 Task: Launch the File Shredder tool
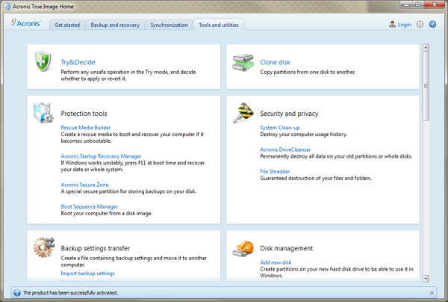pos(276,171)
